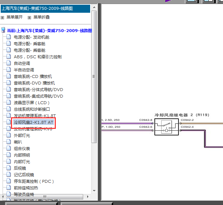The height and width of the screenshot is (205, 223).
Task: Open 音响系统-分体式导航/DVD entry
Action: [38, 90]
